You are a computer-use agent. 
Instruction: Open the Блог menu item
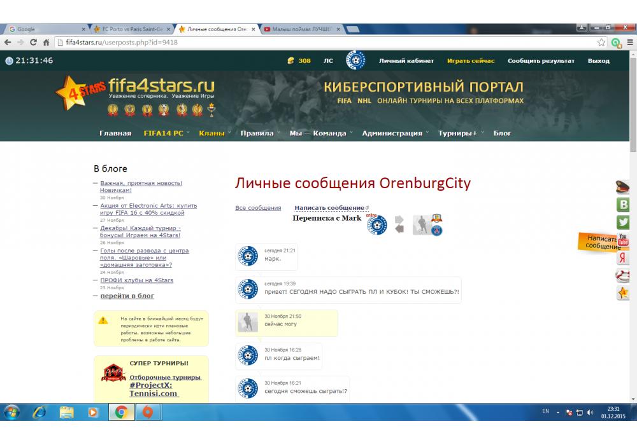tap(502, 133)
